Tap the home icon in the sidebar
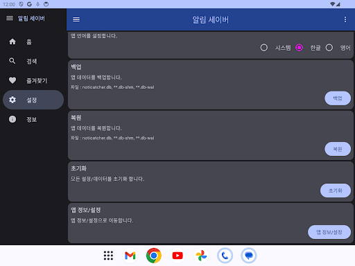Image resolution: width=355 pixels, height=266 pixels. pyautogui.click(x=12, y=42)
